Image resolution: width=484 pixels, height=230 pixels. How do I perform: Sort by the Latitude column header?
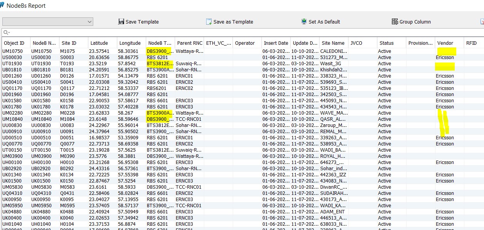click(99, 43)
